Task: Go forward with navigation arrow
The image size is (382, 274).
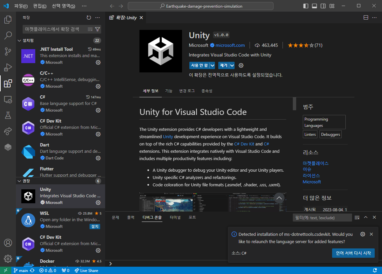Action: pyautogui.click(x=121, y=6)
